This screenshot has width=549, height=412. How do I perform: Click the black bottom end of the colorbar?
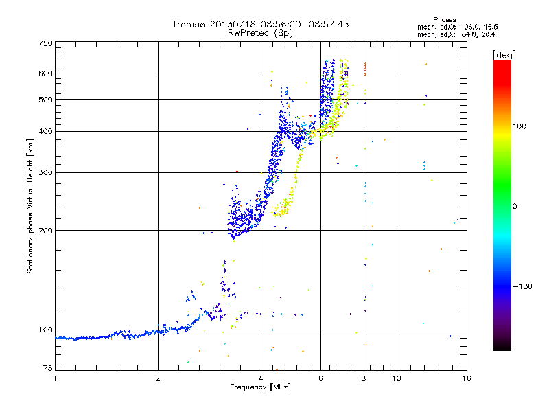click(502, 346)
